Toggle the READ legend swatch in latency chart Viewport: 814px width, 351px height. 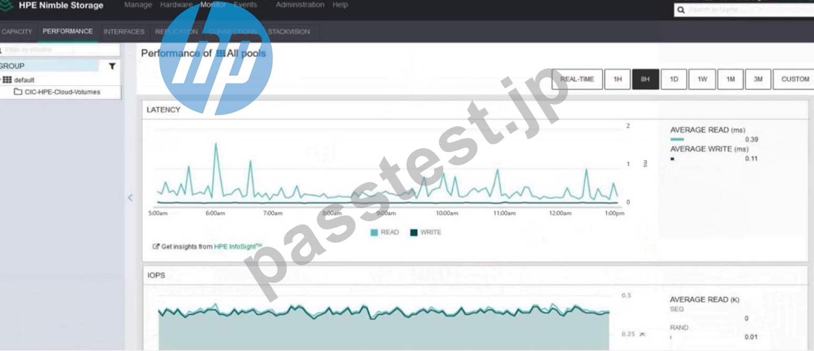374,233
